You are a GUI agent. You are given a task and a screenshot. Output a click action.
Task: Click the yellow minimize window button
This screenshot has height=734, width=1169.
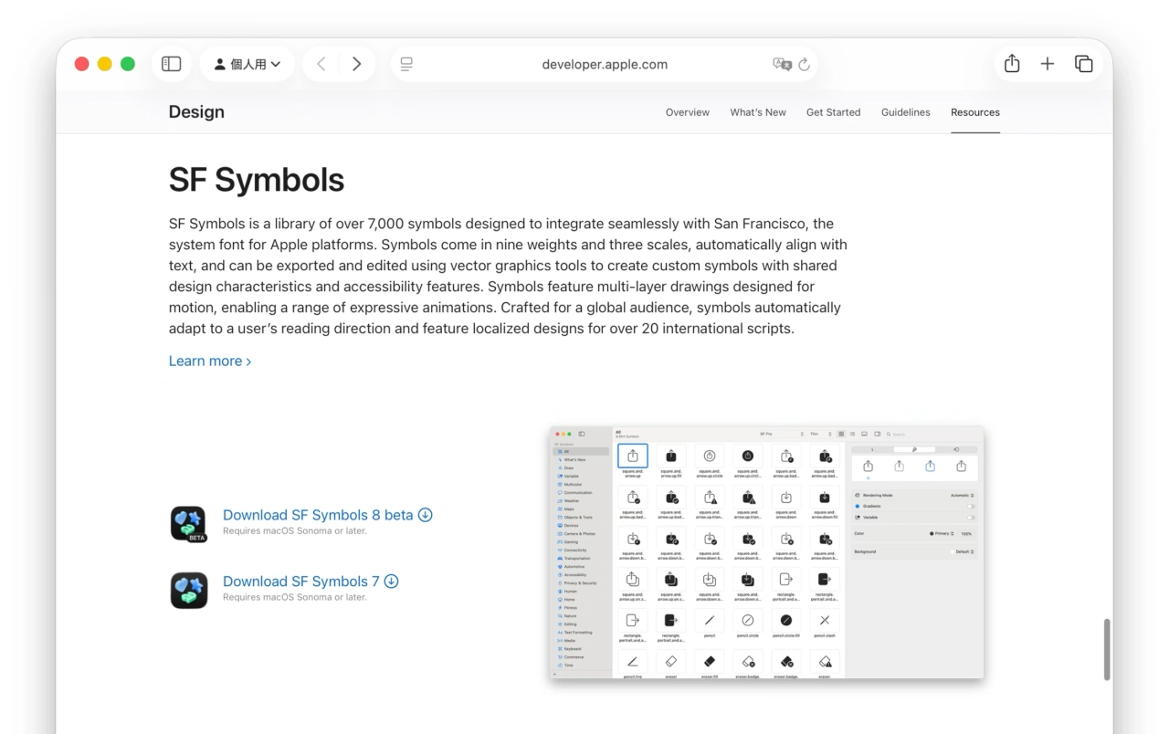click(104, 64)
